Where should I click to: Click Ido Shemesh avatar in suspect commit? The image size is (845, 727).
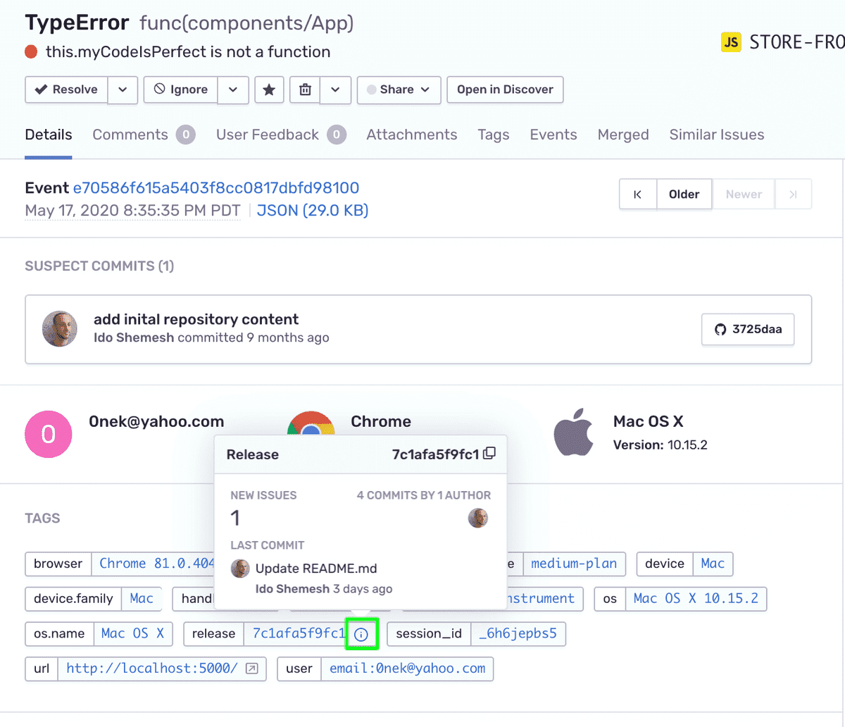[60, 329]
